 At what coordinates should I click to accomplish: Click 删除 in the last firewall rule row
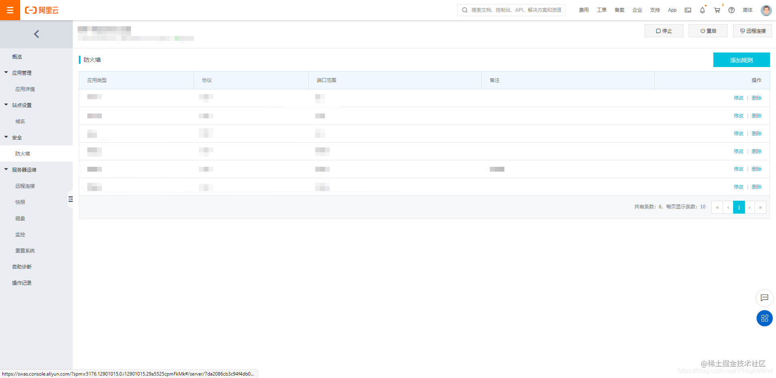757,187
